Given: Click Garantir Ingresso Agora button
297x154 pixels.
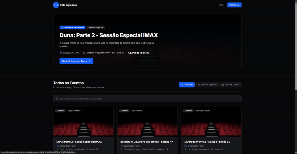Looking at the screenshot, I should click(x=76, y=61).
